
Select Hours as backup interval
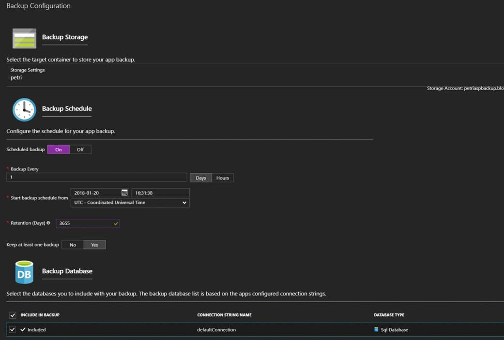pos(223,178)
